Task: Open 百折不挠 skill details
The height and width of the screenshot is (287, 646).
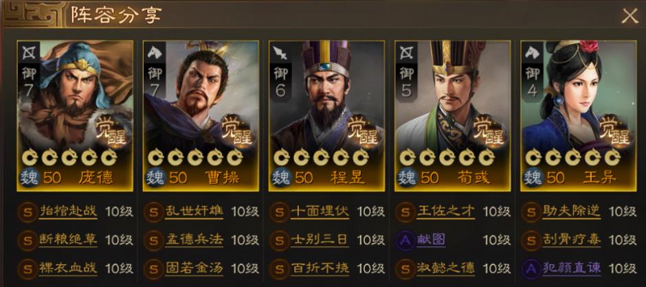Action: point(320,268)
